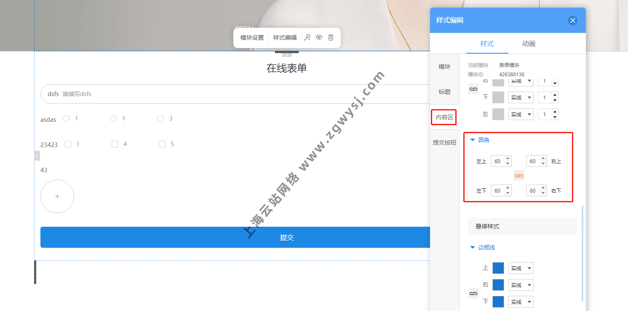
Task: Switch to the 动画 tab
Action: coord(529,43)
